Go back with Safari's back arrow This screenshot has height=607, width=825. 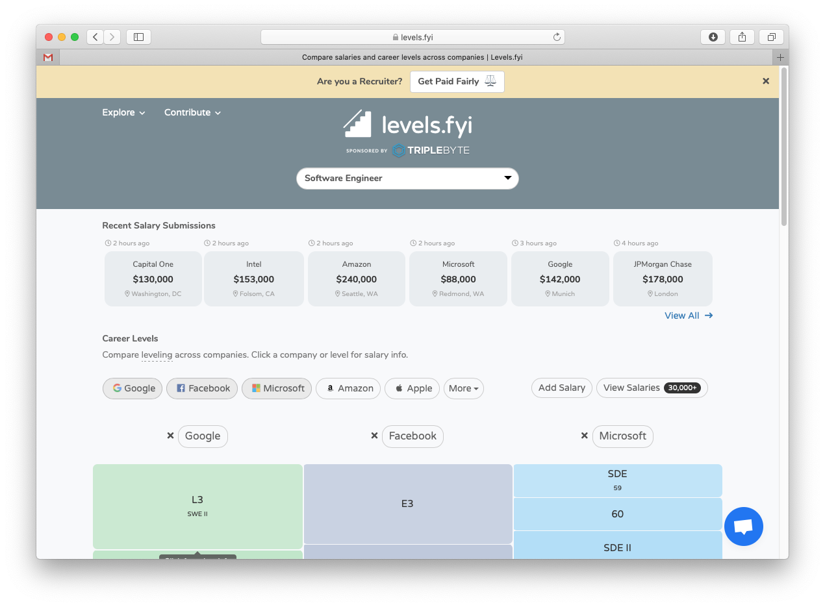coord(95,37)
